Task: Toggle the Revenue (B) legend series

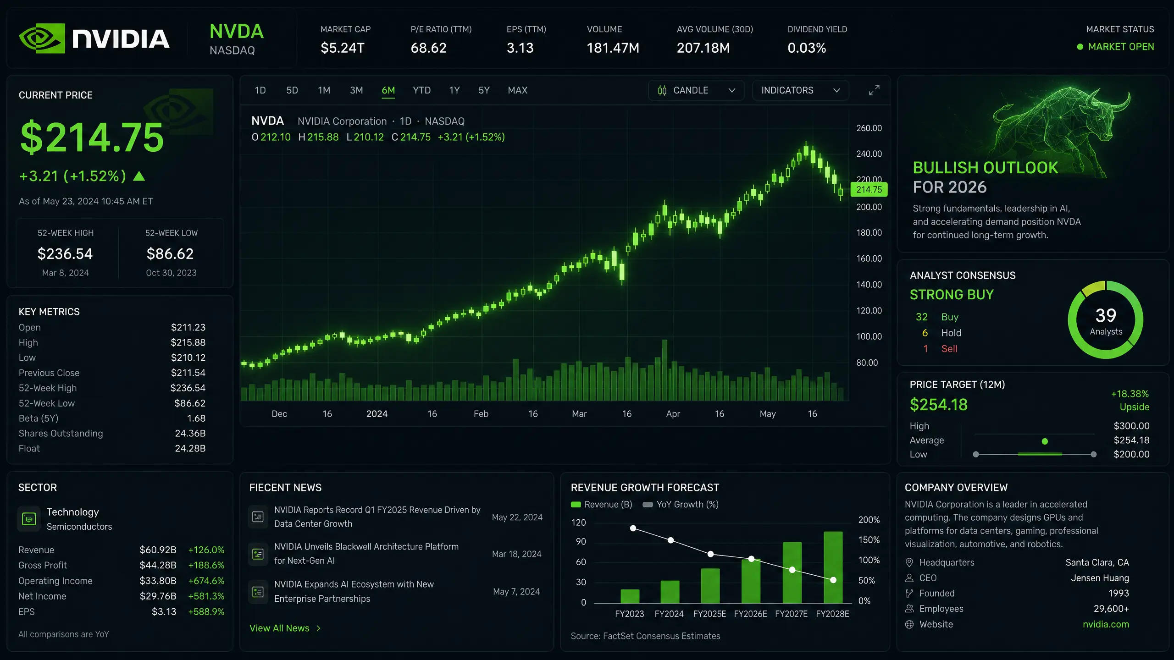Action: point(601,505)
